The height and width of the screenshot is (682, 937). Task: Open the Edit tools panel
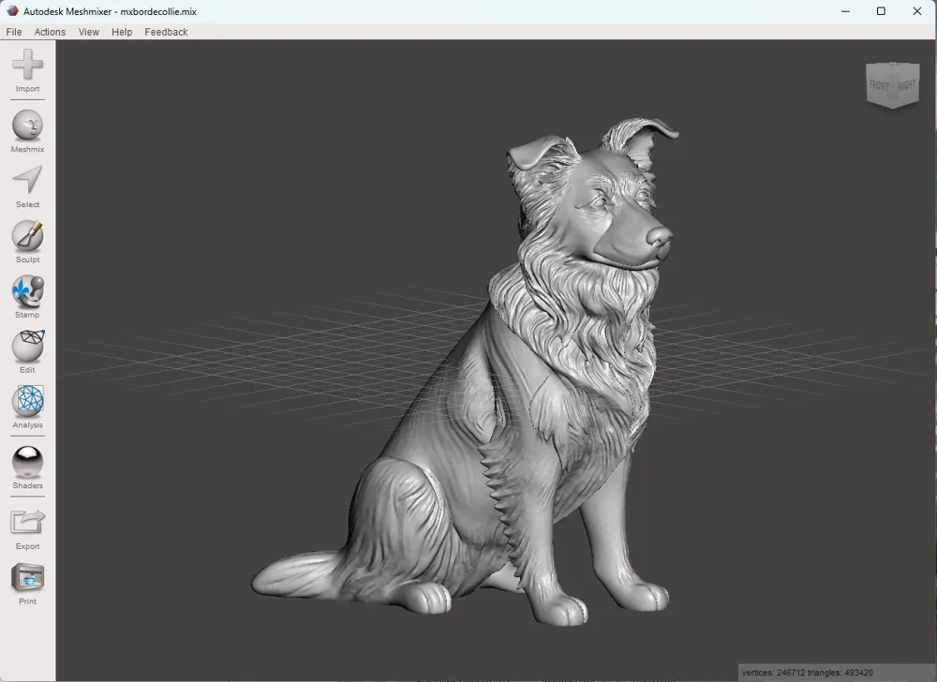tap(27, 351)
